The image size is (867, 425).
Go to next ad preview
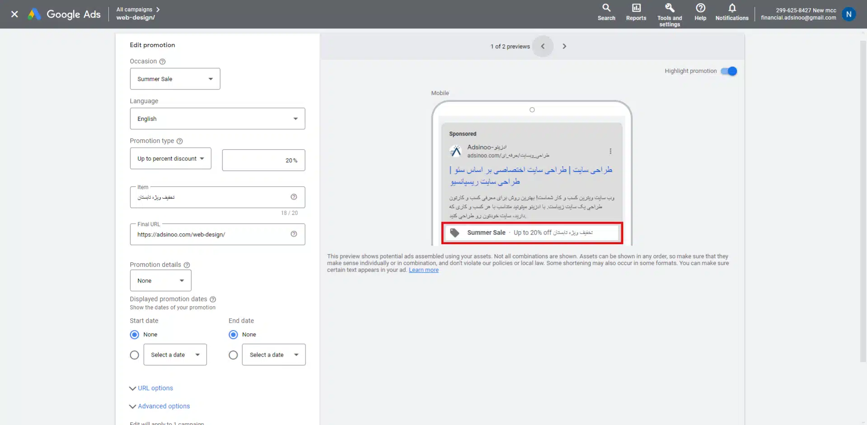tap(564, 46)
